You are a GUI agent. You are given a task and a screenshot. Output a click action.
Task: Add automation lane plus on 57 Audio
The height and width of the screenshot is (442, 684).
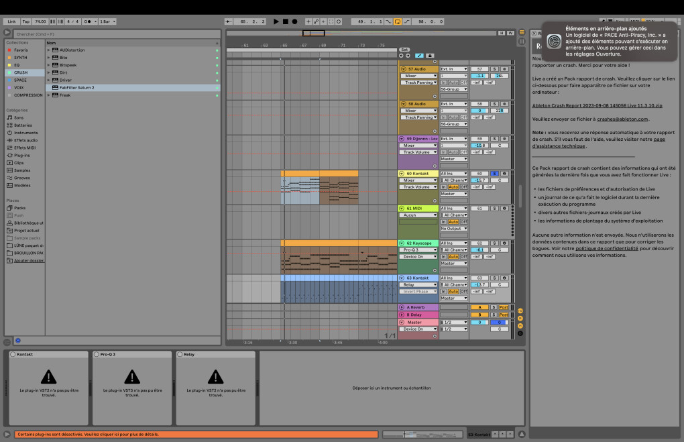[x=435, y=96]
